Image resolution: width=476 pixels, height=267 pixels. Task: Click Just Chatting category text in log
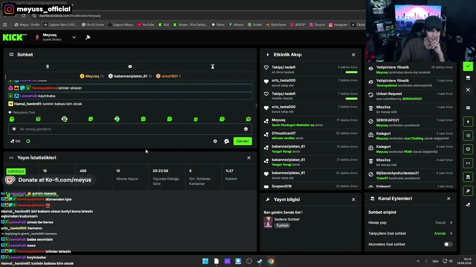point(414,138)
